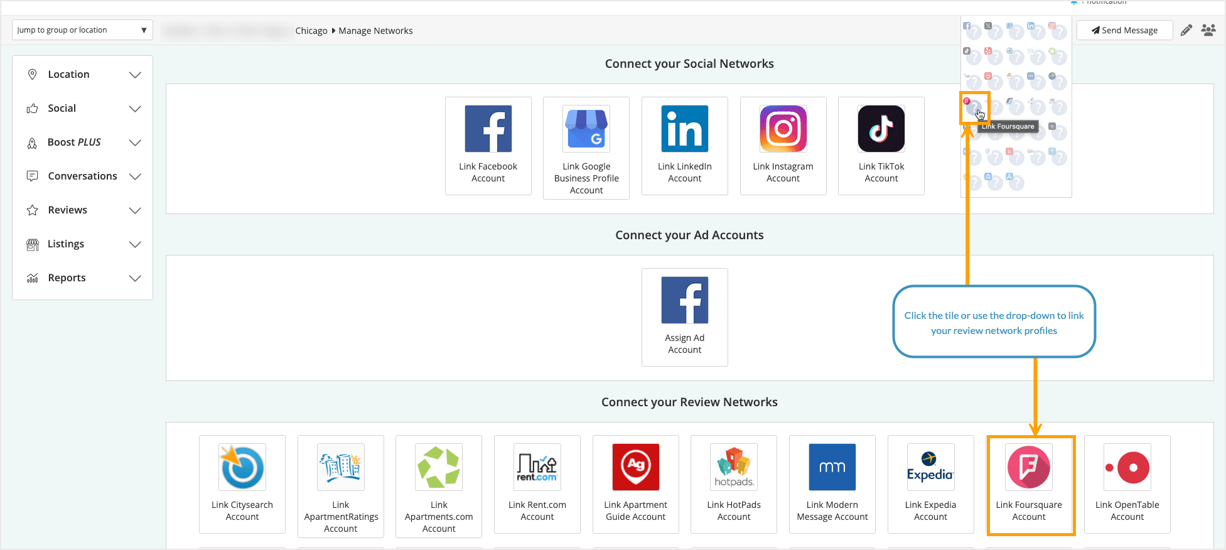Open the Link HotPads Account tile

tap(733, 484)
